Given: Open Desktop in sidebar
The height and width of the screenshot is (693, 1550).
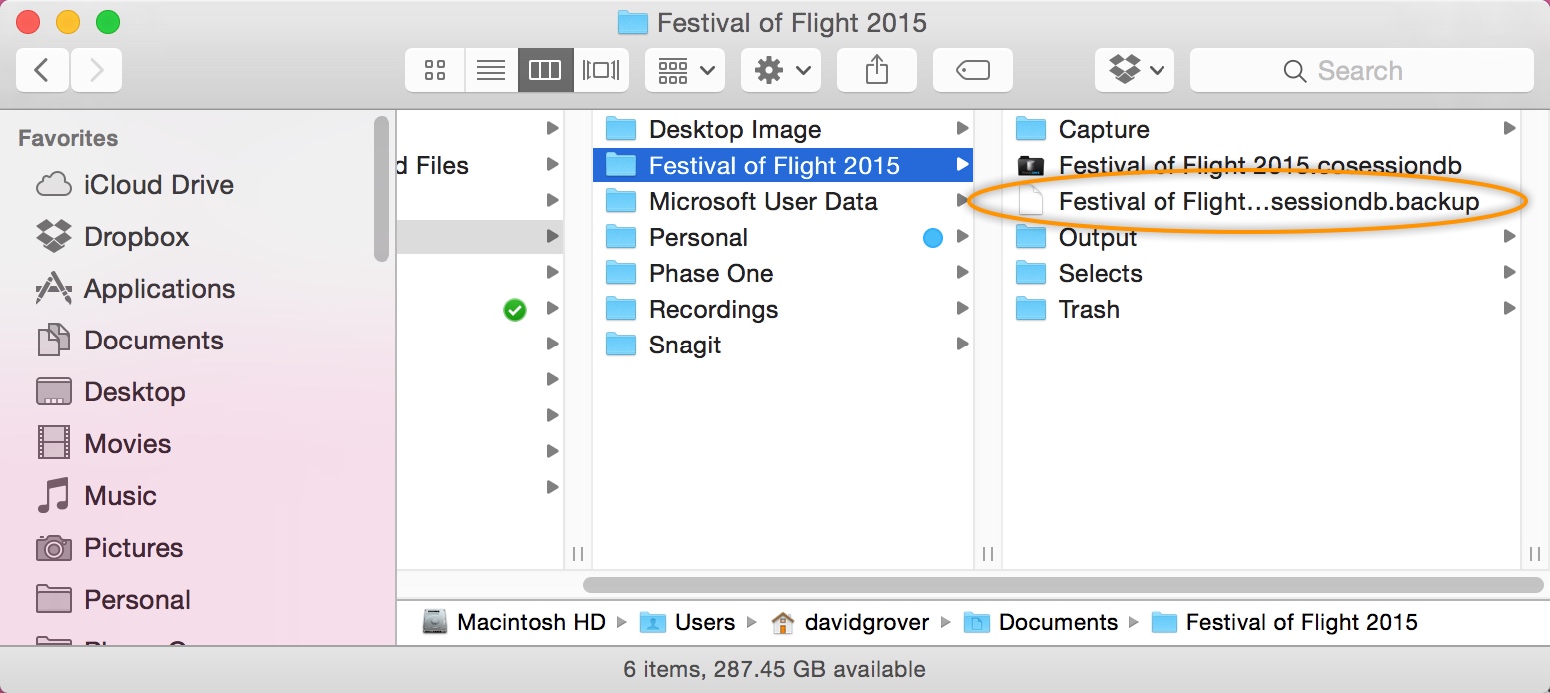Looking at the screenshot, I should [110, 392].
